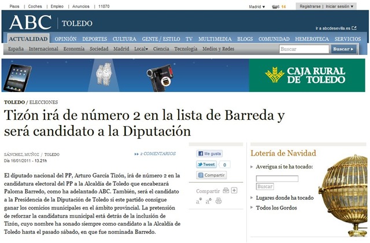Expand the Iniciar sesión dropdown
This screenshot has width=370, height=243.
(339, 6)
